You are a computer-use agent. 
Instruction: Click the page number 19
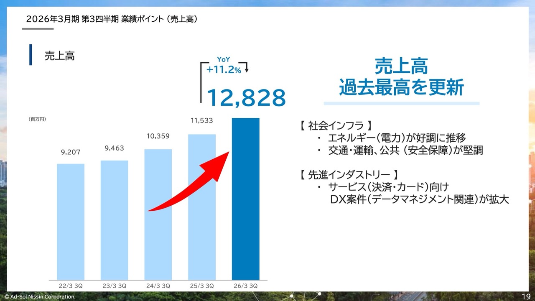[526, 296]
